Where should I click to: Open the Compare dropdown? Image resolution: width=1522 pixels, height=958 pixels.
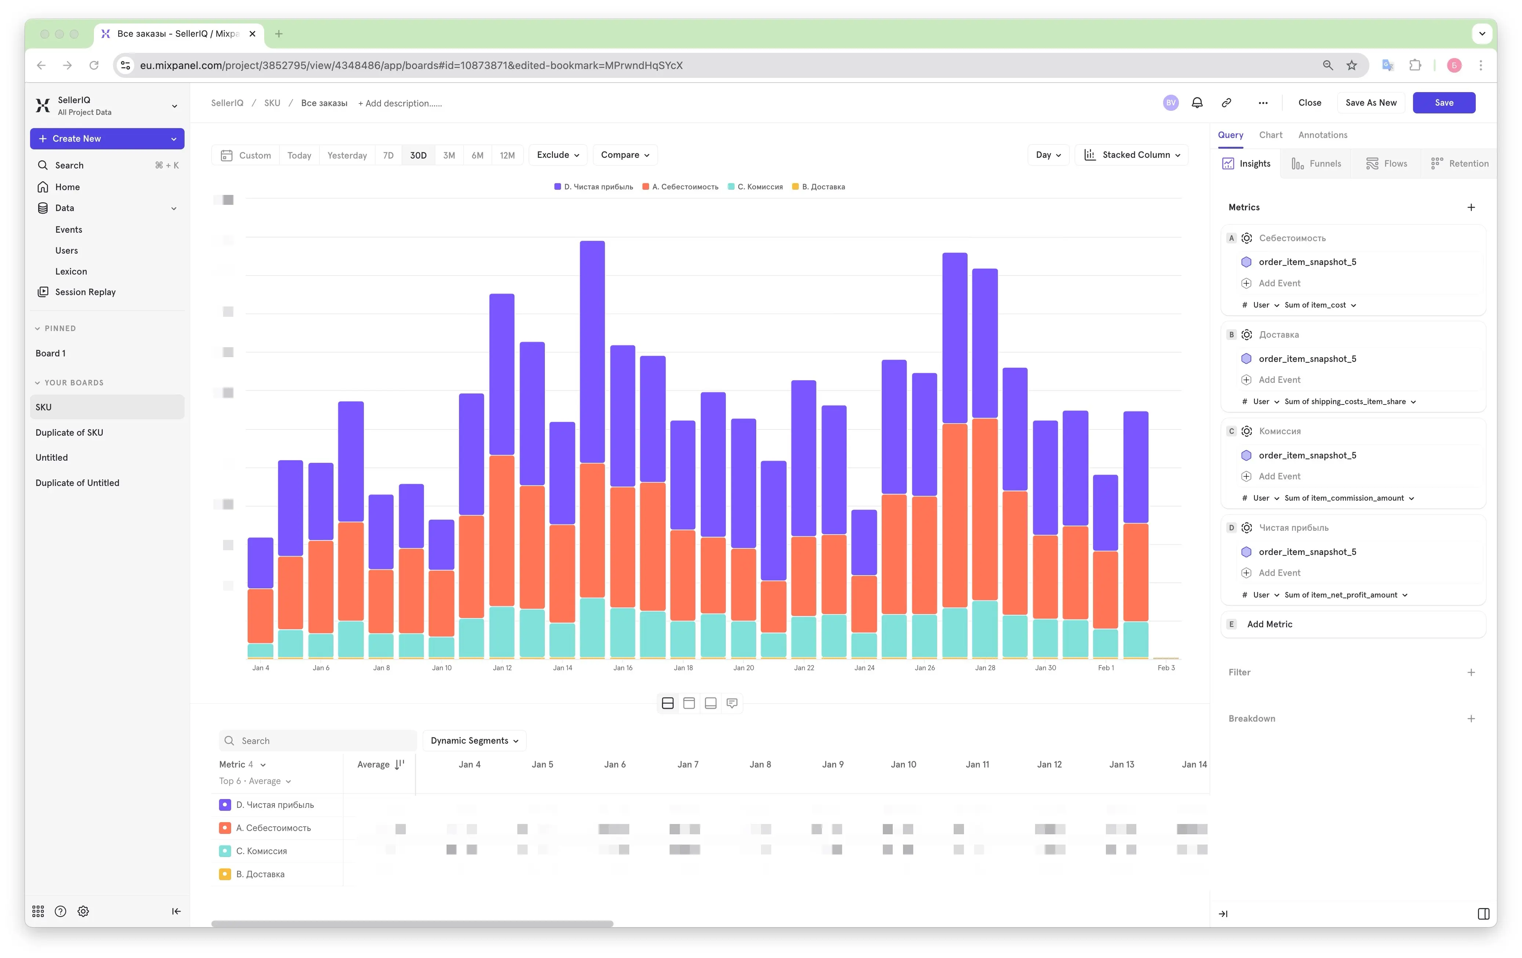click(x=625, y=155)
